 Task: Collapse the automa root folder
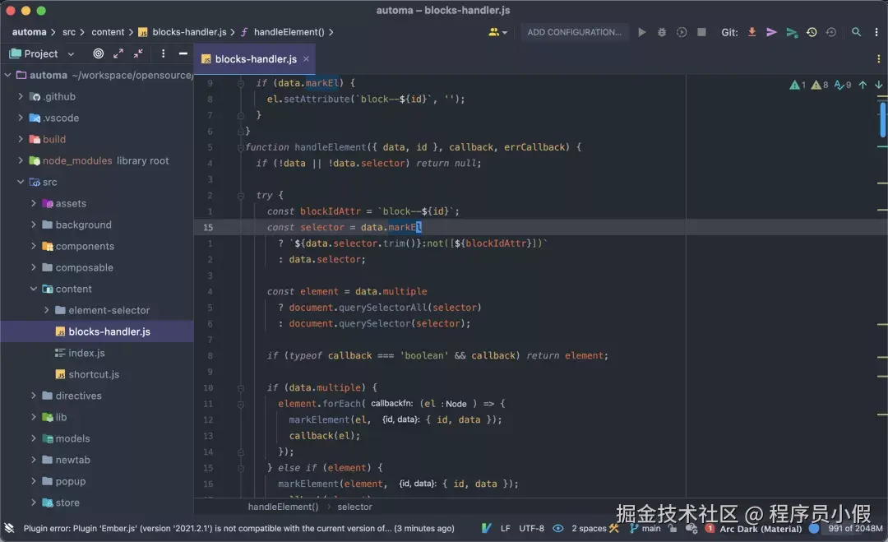(8, 75)
